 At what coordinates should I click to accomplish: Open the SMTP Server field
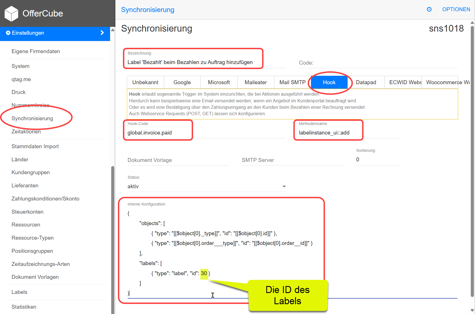coord(292,160)
